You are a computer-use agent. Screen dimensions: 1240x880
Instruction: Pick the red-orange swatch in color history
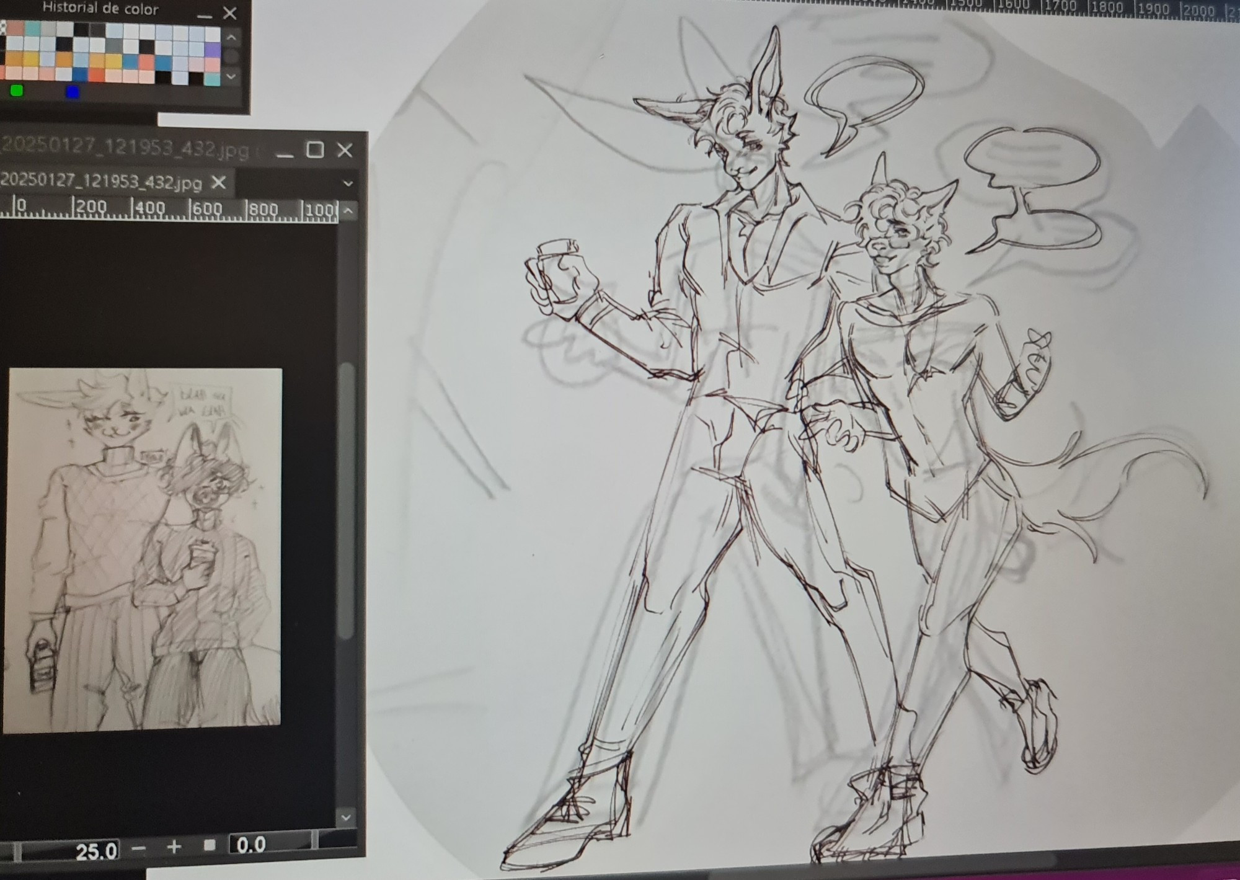point(96,76)
